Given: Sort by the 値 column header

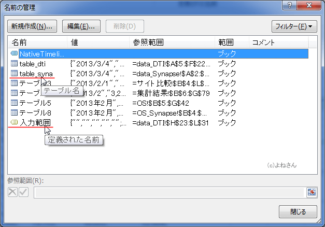Looking at the screenshot, I should (x=98, y=42).
